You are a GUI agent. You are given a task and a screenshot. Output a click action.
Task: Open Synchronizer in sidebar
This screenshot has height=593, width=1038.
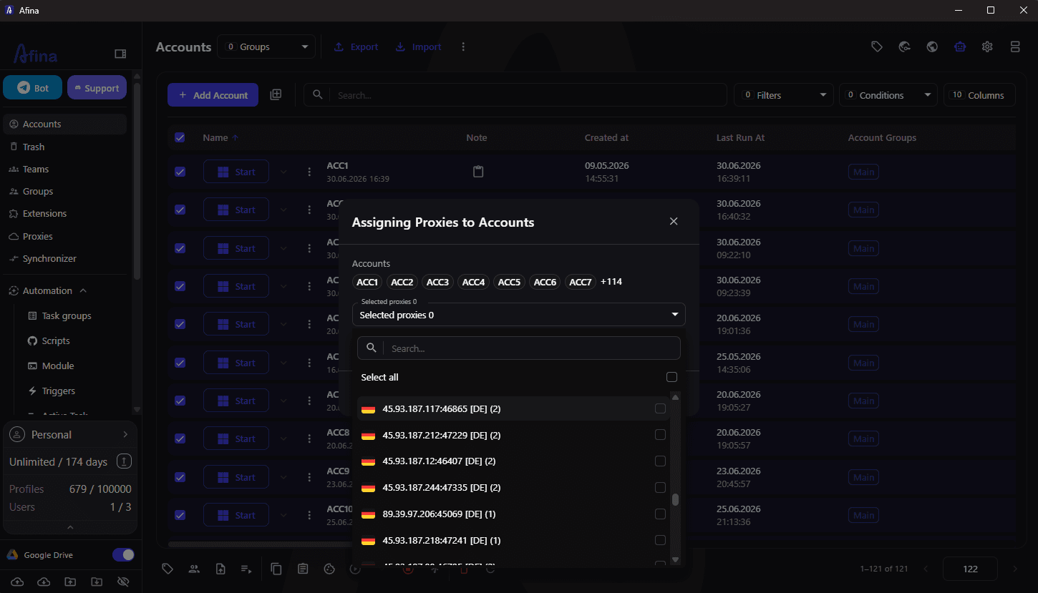[x=64, y=258]
